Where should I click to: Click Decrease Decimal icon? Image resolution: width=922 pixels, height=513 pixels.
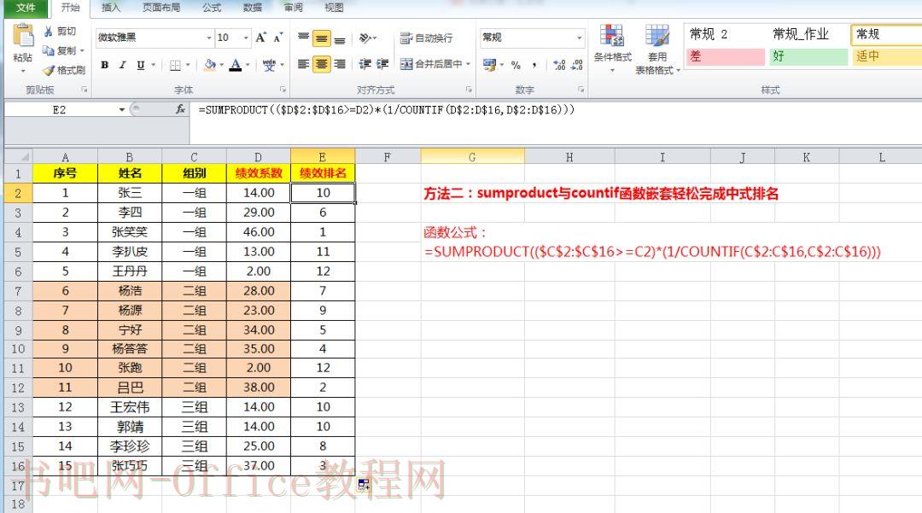pos(577,65)
